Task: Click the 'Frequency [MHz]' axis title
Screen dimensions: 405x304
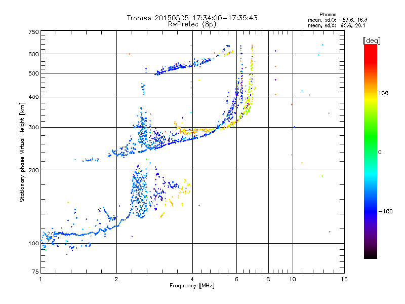Action: click(x=192, y=286)
